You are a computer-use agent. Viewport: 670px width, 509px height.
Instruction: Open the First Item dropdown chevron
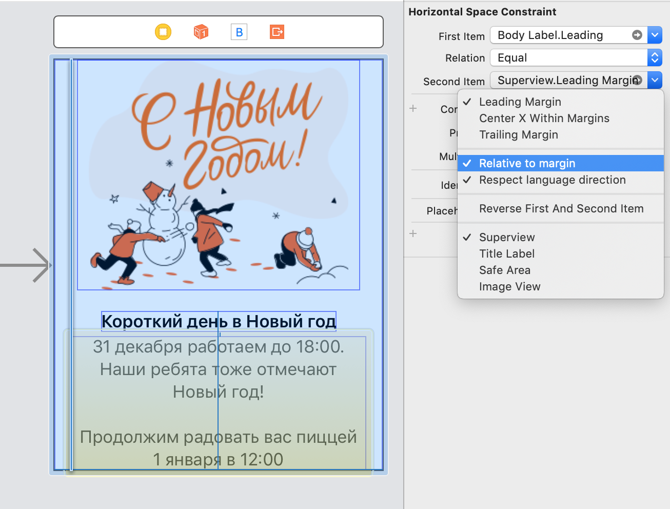coord(654,35)
